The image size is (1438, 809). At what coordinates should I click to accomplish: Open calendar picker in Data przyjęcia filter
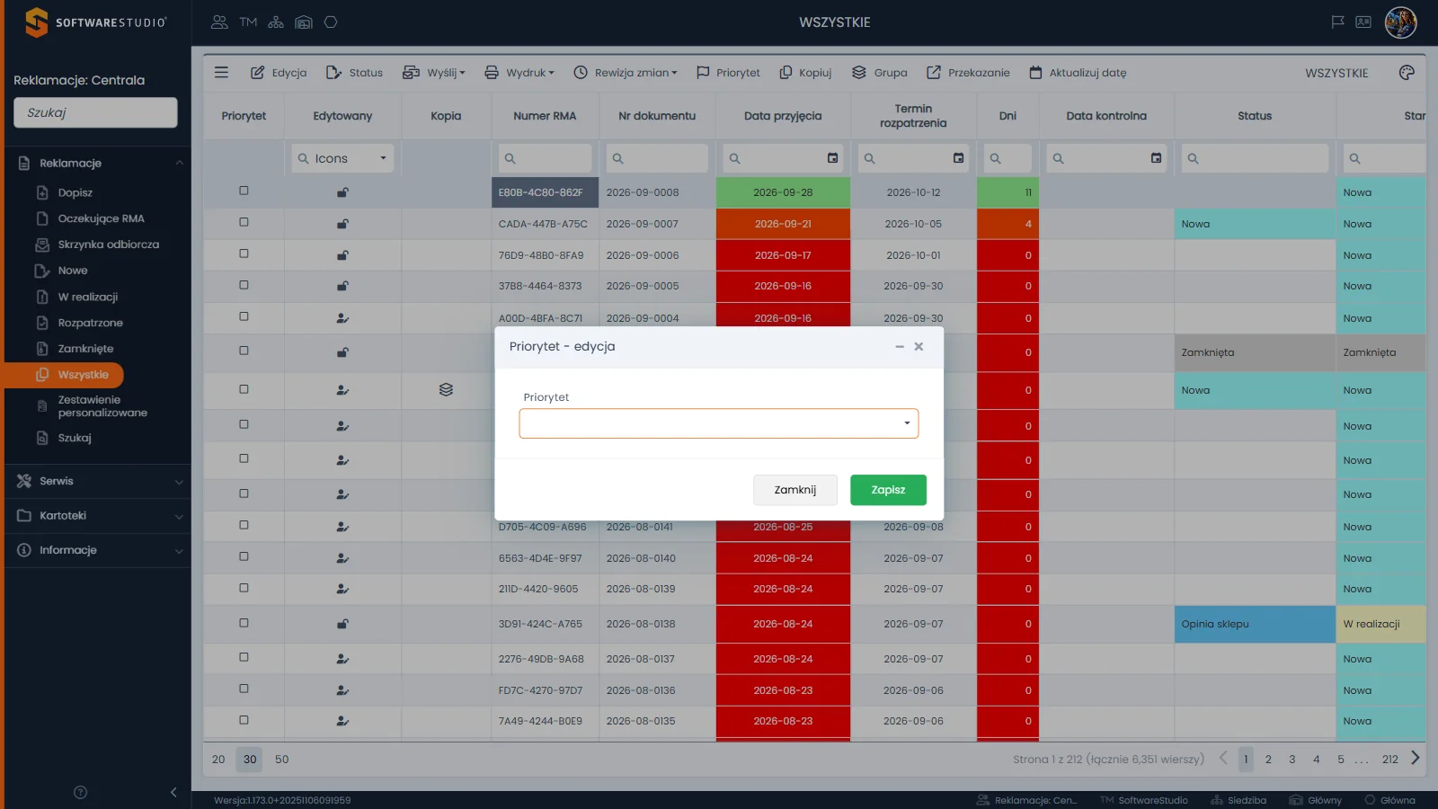(832, 158)
